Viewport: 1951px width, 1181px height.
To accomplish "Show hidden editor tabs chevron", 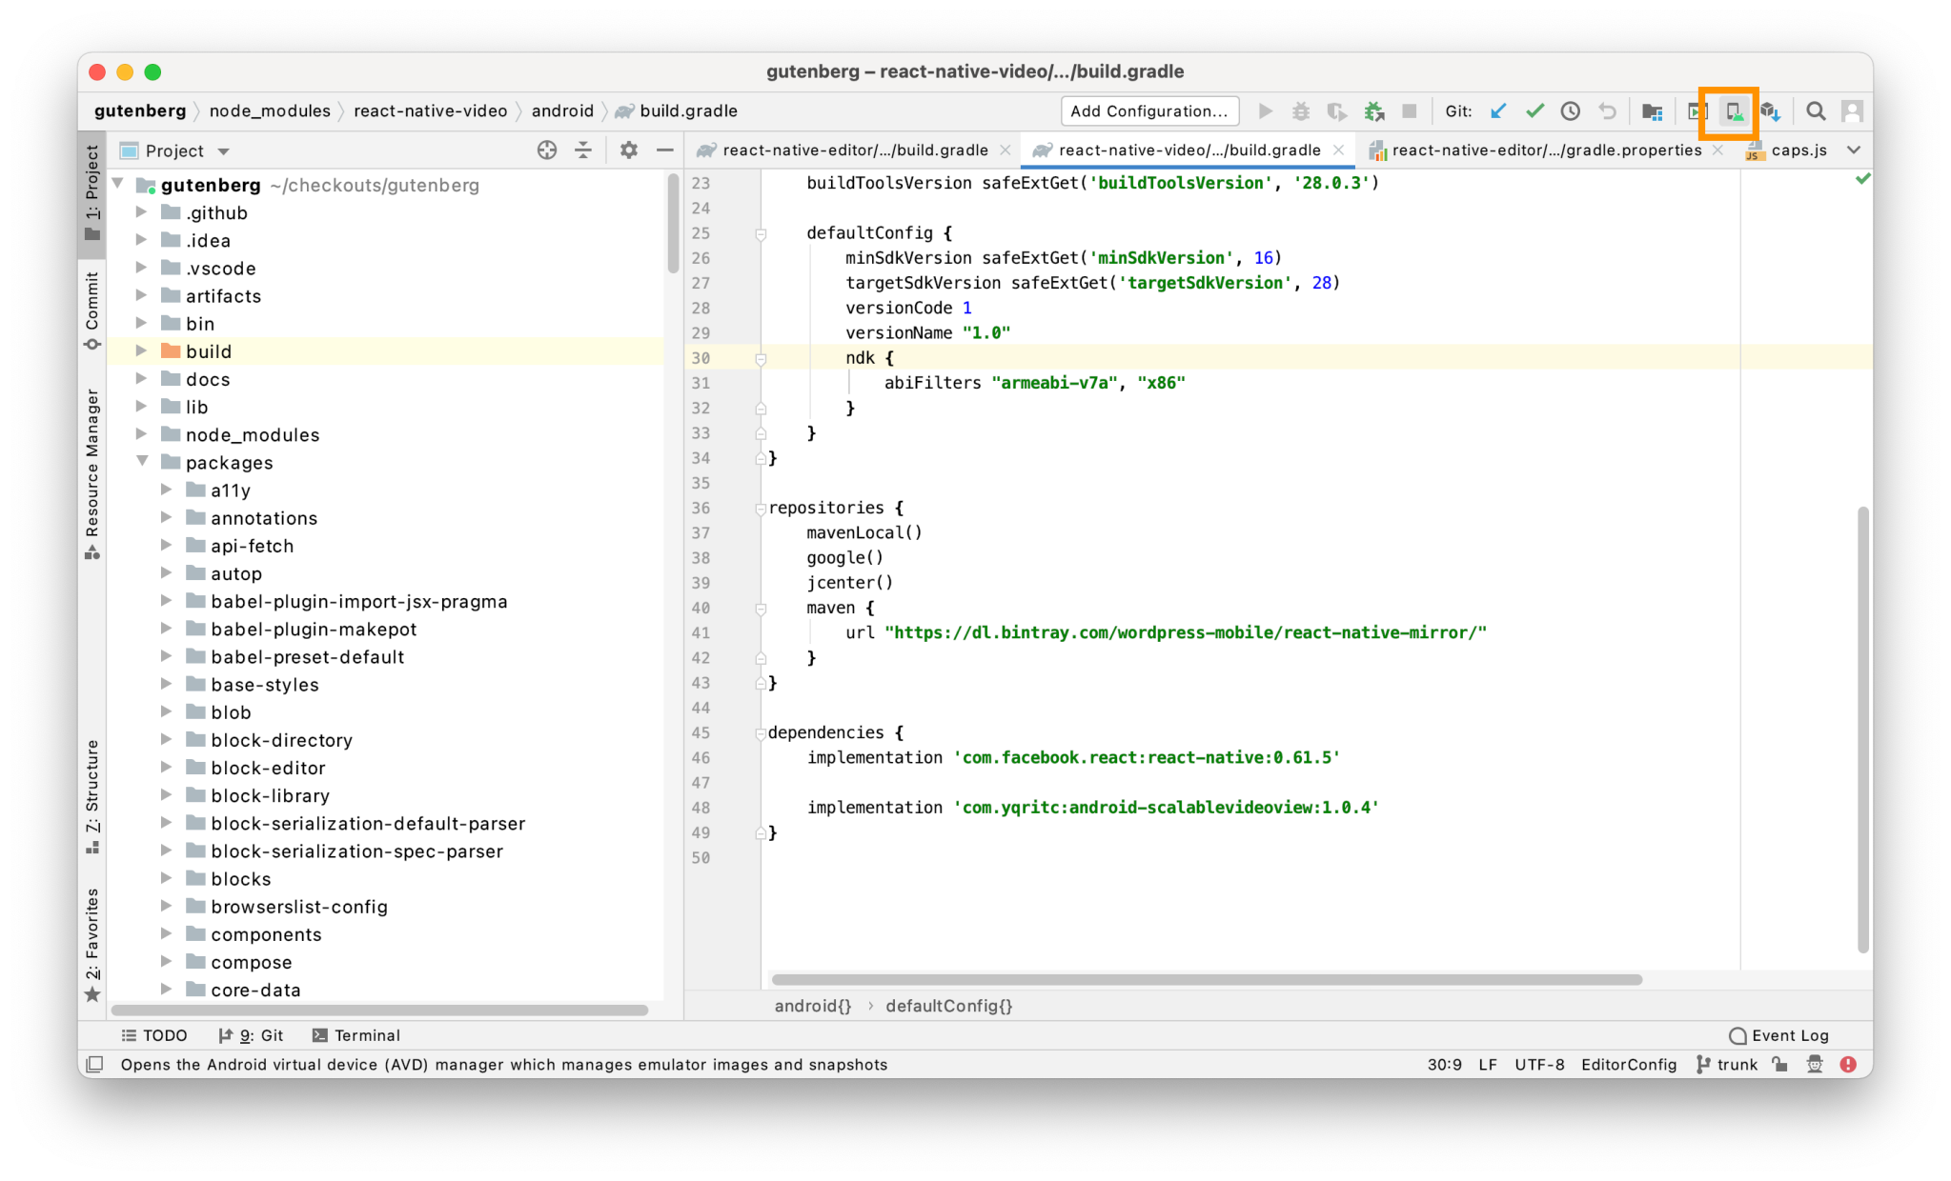I will (x=1854, y=150).
